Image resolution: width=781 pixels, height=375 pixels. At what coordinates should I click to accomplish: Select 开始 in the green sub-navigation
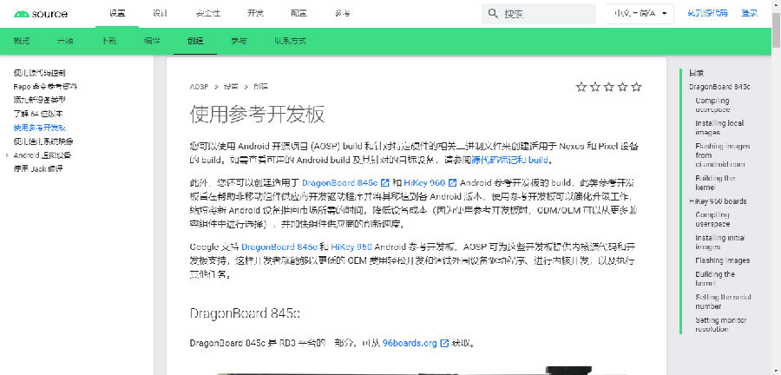[x=65, y=41]
